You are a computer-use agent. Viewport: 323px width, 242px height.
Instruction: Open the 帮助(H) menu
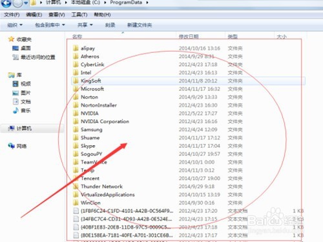102,15
